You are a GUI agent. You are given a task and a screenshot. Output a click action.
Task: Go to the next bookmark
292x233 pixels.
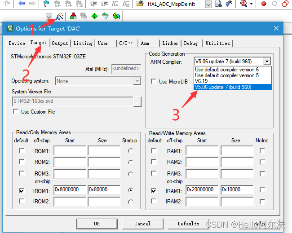coord(68,4)
